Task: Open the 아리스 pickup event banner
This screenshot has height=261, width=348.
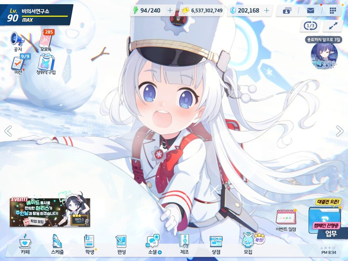Action: point(50,212)
